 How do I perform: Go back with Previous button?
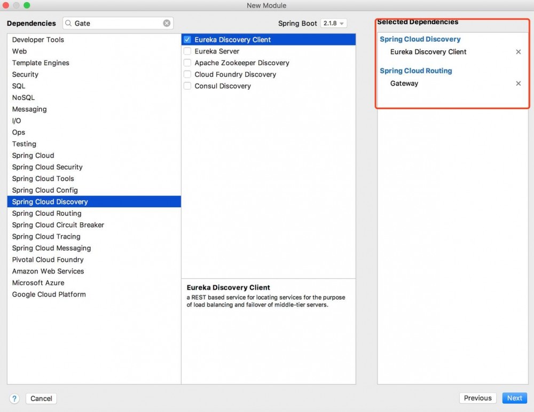pos(477,398)
